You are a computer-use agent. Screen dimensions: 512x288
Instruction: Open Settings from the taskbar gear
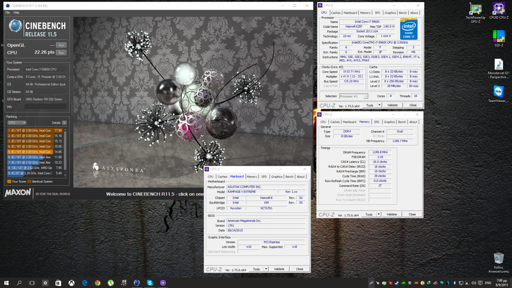tap(45, 283)
